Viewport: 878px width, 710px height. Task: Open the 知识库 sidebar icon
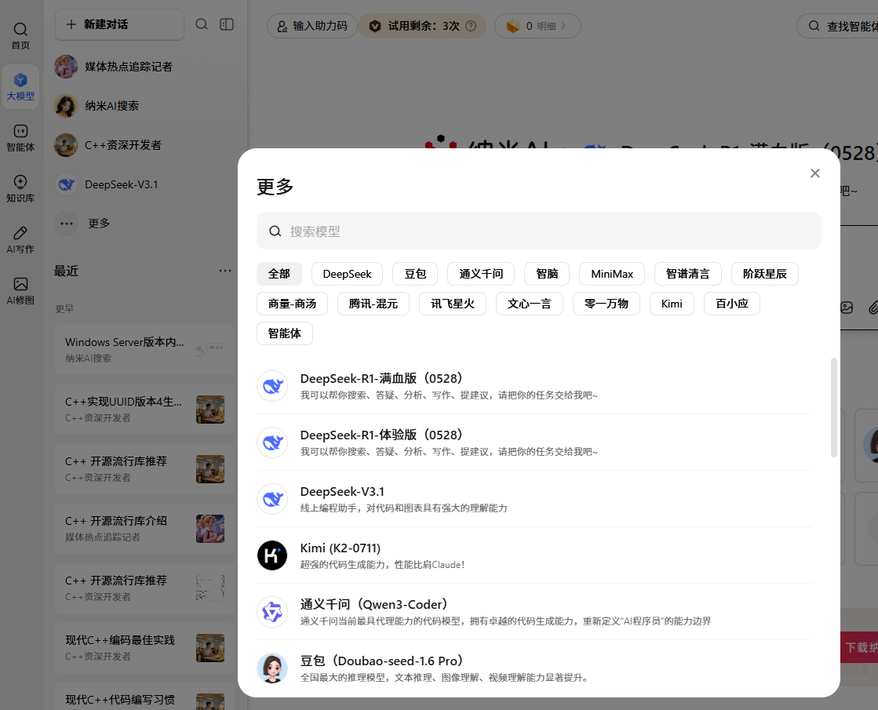click(x=20, y=189)
